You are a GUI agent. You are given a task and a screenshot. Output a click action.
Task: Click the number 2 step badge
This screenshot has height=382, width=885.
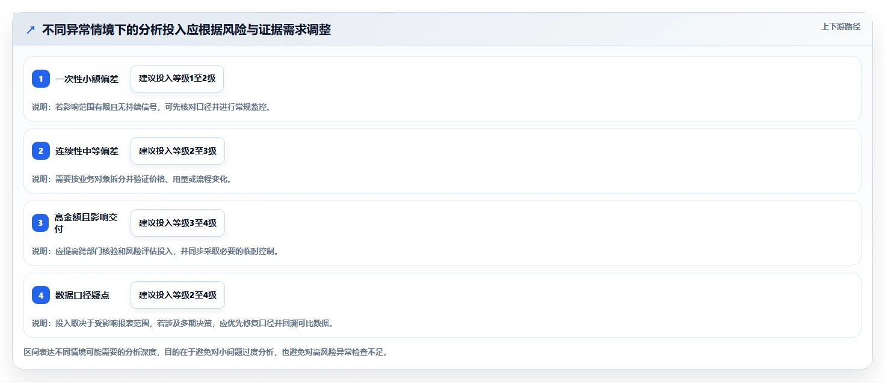pyautogui.click(x=41, y=151)
